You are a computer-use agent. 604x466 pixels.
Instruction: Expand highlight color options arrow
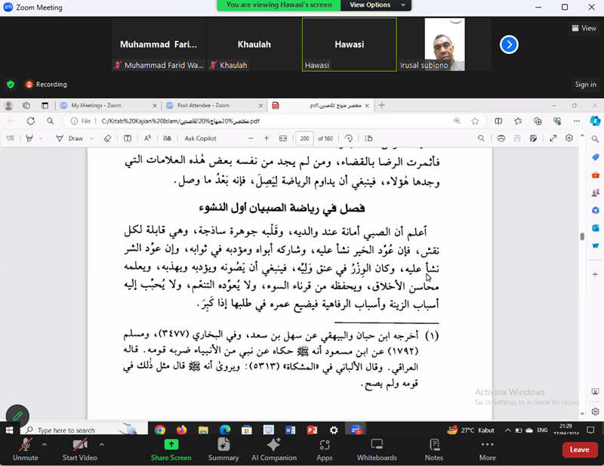coord(41,138)
